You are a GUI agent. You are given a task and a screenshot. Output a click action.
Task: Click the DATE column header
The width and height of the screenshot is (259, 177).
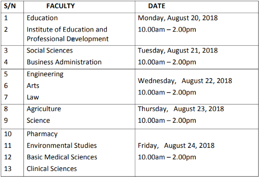pos(157,6)
